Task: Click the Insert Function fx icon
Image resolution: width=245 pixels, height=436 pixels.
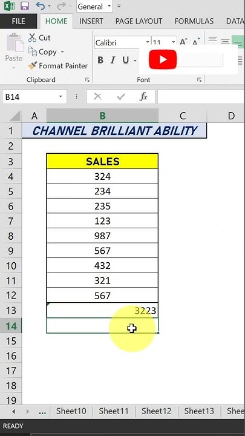Action: click(143, 97)
